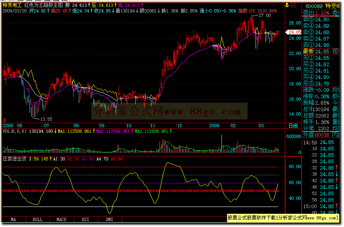Select the 买⑤ 24.78 bid row

pos(316,84)
